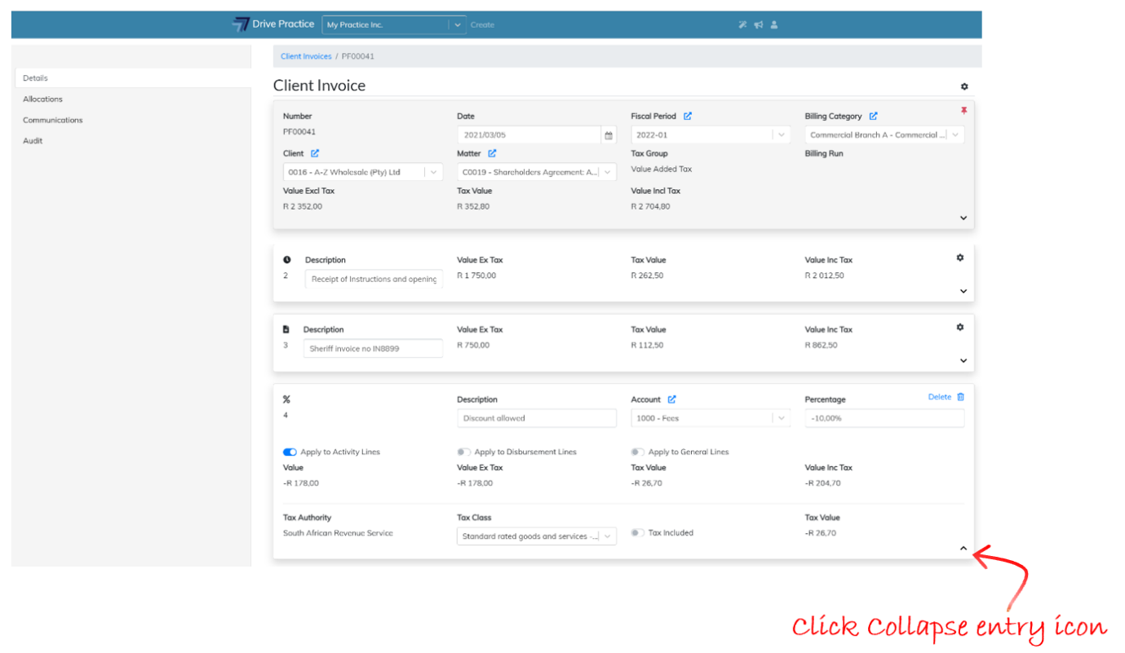Collapse the discount entry with chevron up
This screenshot has width=1125, height=653.
[963, 549]
